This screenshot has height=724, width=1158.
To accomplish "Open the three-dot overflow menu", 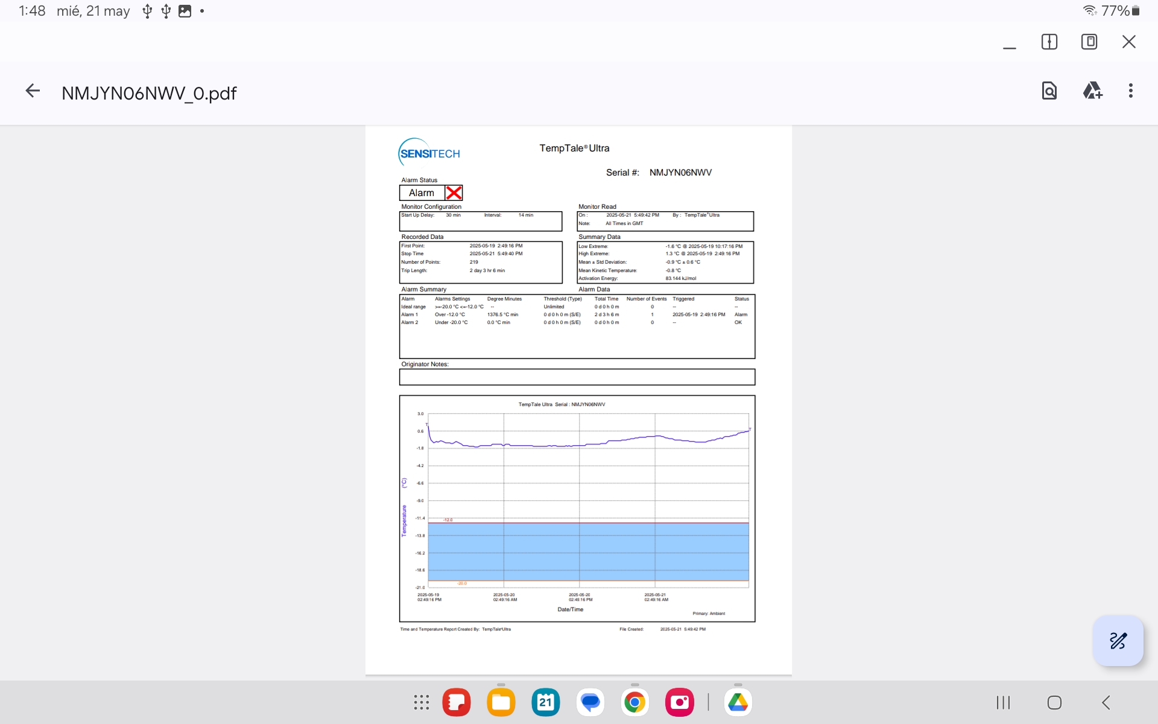I will (x=1131, y=91).
